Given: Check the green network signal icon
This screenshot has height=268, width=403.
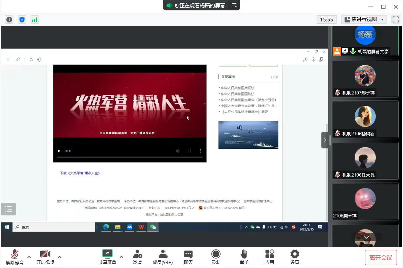Looking at the screenshot, I should (x=35, y=19).
